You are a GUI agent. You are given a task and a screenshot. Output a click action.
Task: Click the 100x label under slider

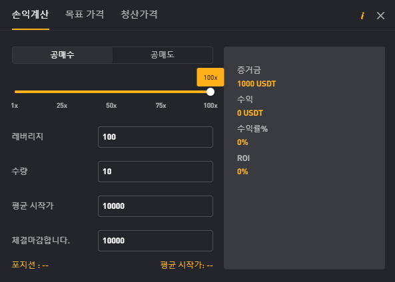click(210, 105)
